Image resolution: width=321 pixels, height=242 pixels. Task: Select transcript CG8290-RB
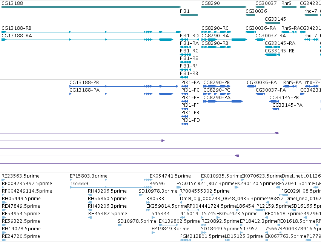[x=217, y=47]
